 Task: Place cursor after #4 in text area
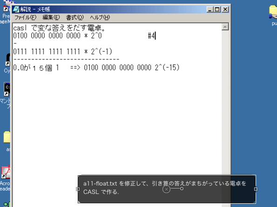click(155, 36)
